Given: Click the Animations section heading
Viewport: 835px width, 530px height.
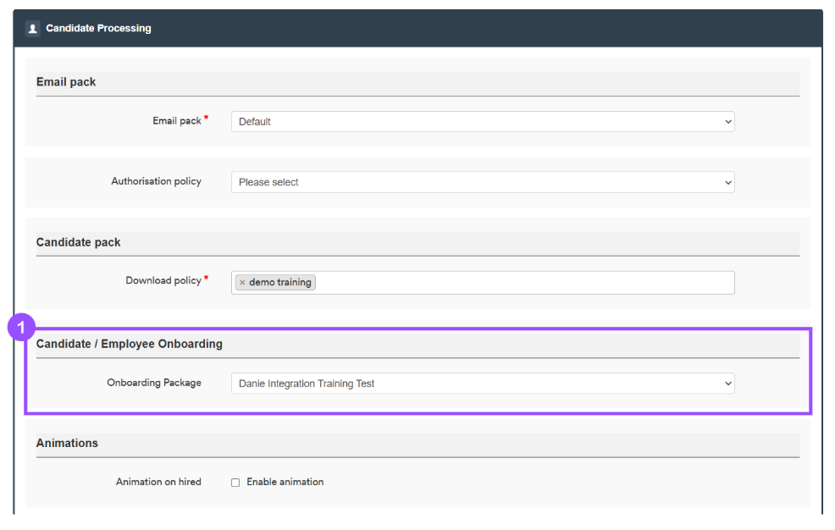Looking at the screenshot, I should click(67, 444).
